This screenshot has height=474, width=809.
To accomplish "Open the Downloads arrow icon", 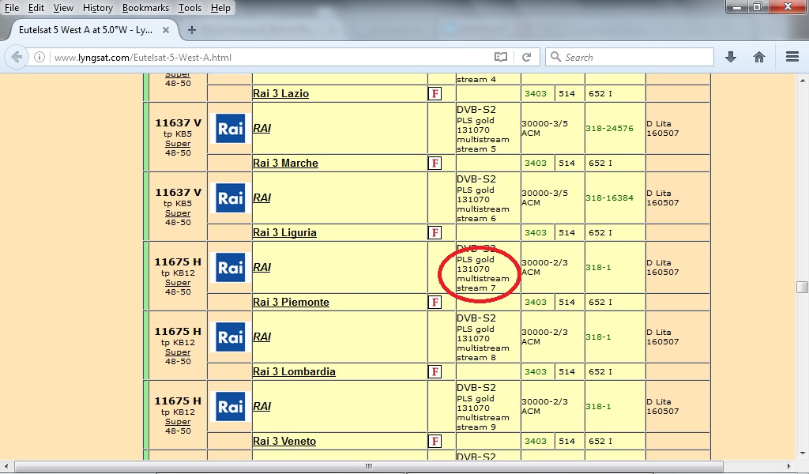I will (x=731, y=57).
